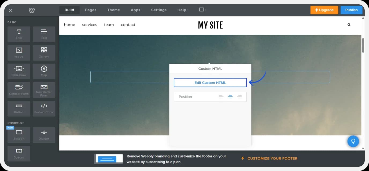Set Position alignment to left

[221, 97]
